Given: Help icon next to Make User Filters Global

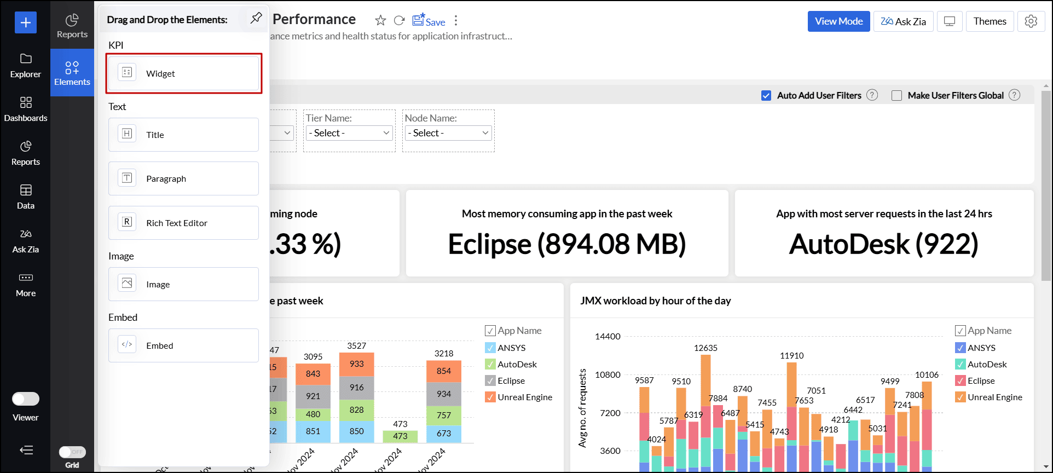Looking at the screenshot, I should click(1014, 95).
